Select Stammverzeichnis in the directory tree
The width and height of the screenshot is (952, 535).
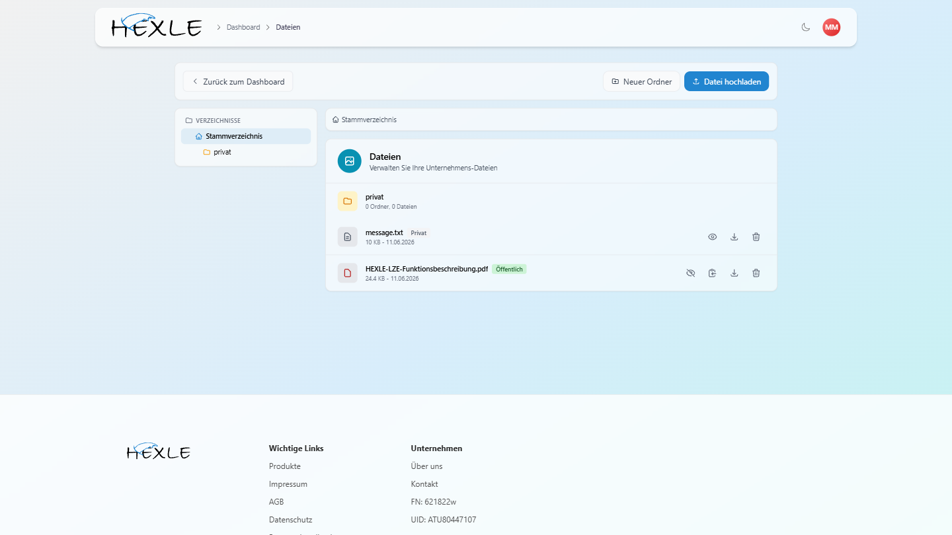[246, 136]
